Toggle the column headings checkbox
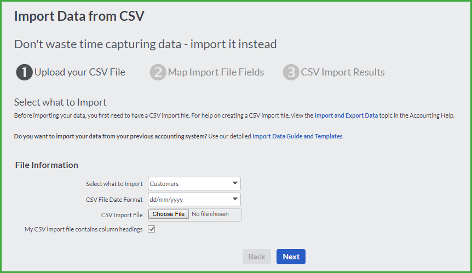Viewport: 472px width, 273px height. pyautogui.click(x=152, y=229)
